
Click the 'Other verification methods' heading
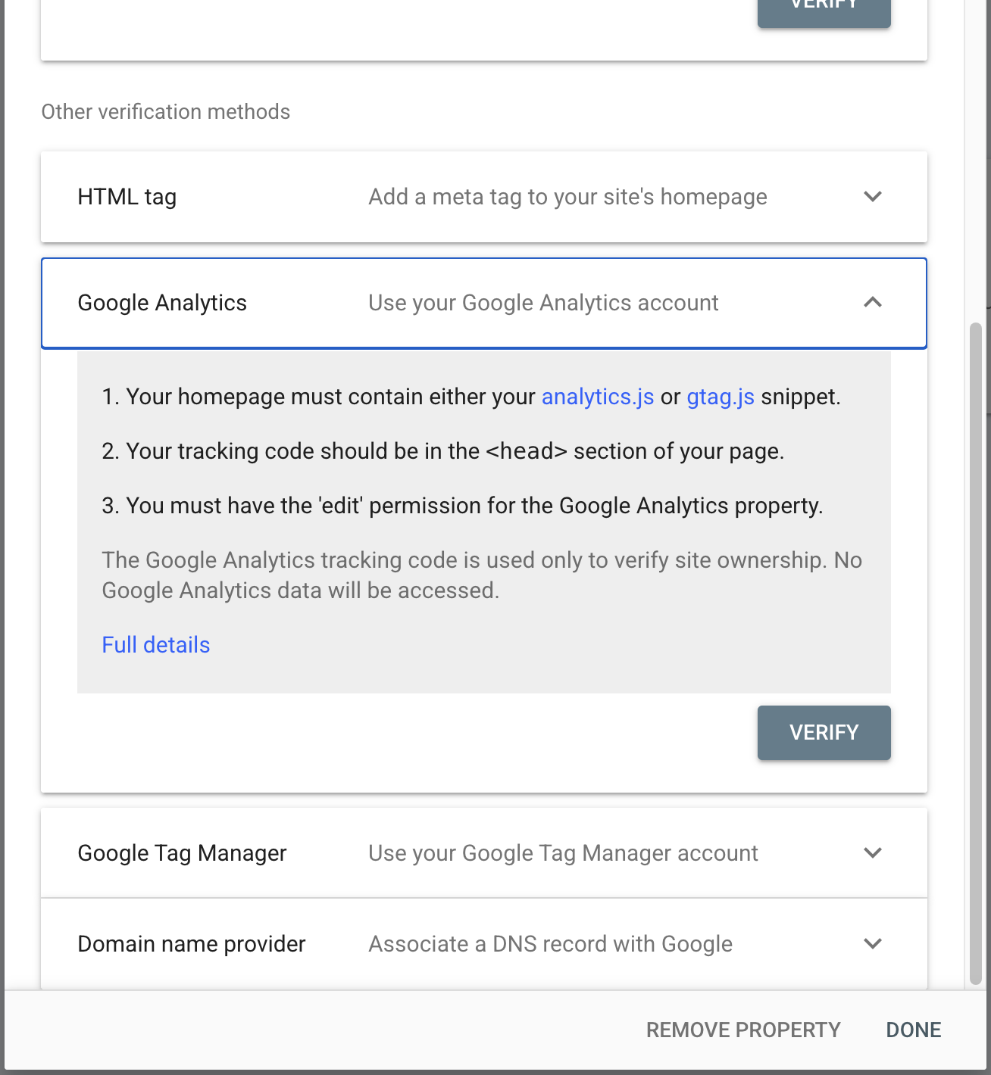(x=166, y=112)
